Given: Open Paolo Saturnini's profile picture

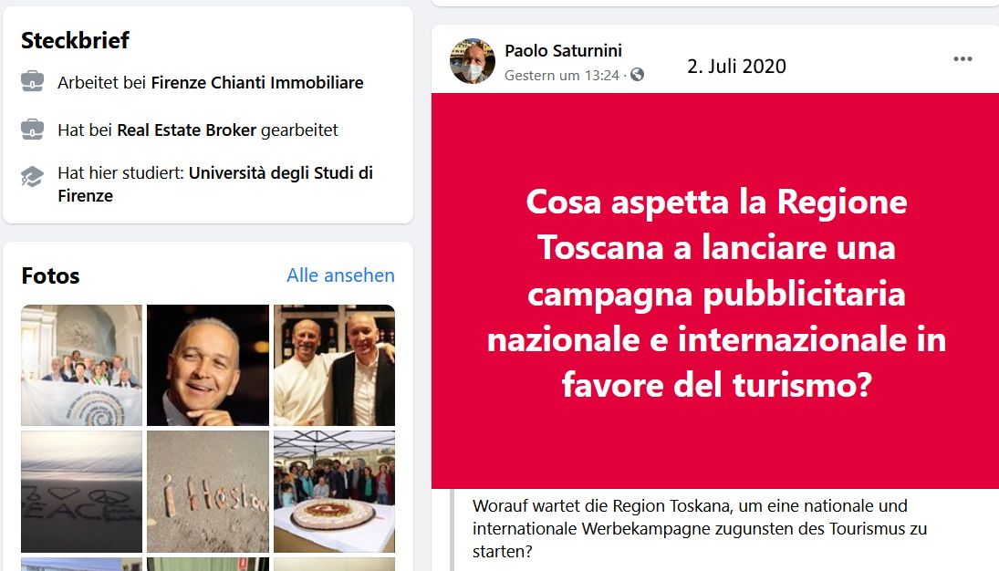Looking at the screenshot, I should coord(472,61).
